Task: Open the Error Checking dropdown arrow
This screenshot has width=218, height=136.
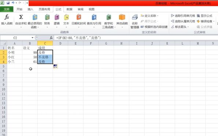Action: (x=214, y=21)
